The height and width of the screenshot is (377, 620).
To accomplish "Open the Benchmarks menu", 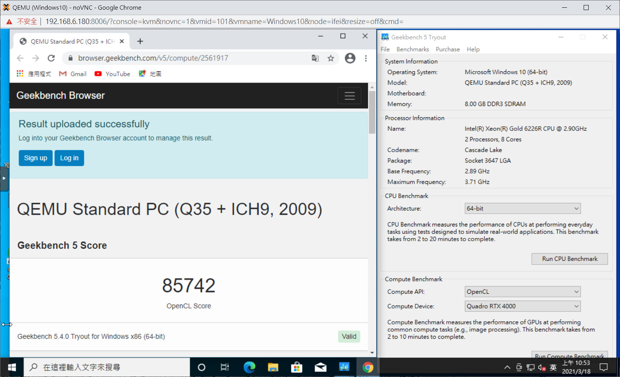I will click(413, 49).
